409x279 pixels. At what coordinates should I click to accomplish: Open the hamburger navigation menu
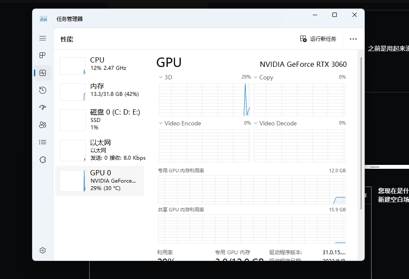(x=43, y=38)
